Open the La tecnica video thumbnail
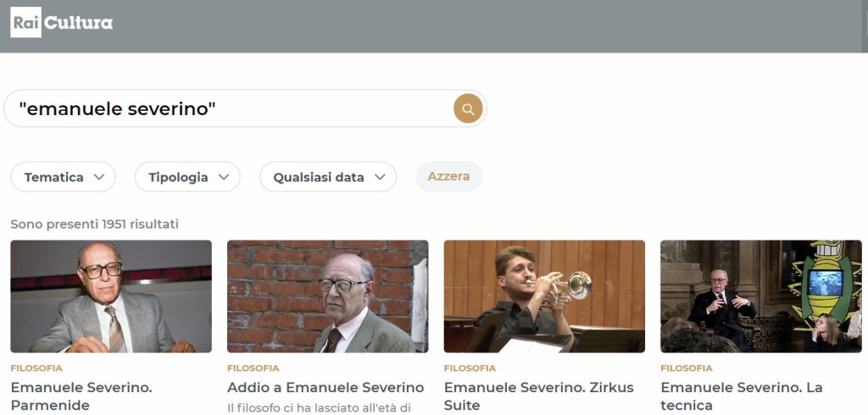The image size is (868, 415). point(761,296)
